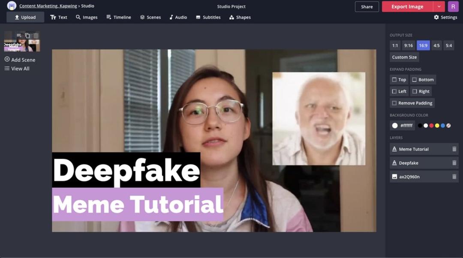Viewport: 463px width, 258px height.
Task: Duplicate the scene using the copy icon
Action: (x=27, y=36)
